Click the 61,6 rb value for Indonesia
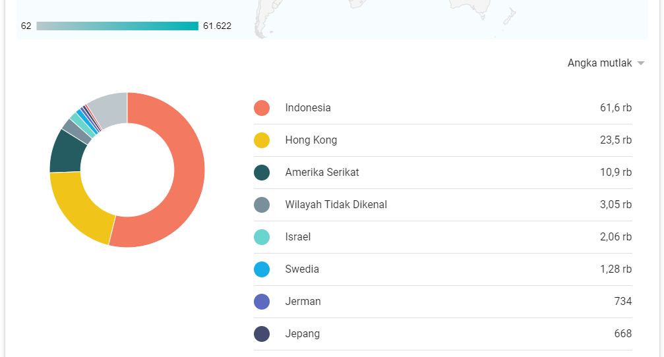The width and height of the screenshot is (664, 357). [x=616, y=108]
